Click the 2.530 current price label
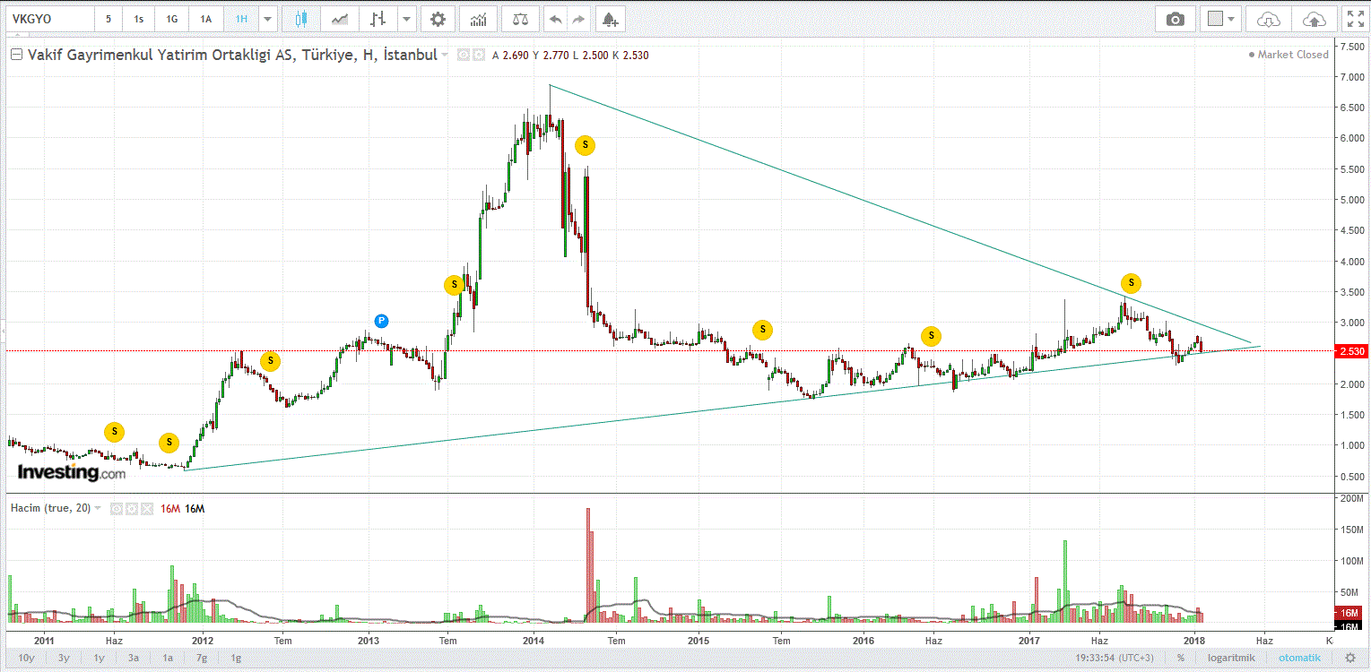The width and height of the screenshot is (1371, 672). point(1350,351)
